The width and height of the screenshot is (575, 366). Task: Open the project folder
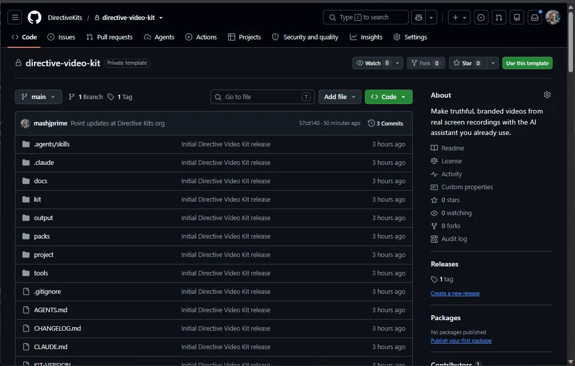(x=44, y=255)
